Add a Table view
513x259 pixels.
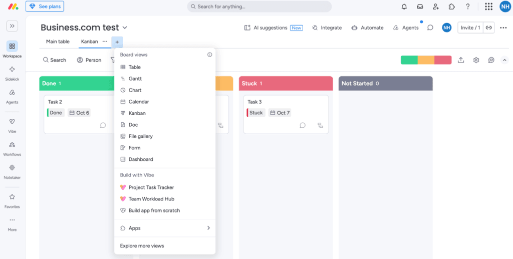pyautogui.click(x=164, y=67)
